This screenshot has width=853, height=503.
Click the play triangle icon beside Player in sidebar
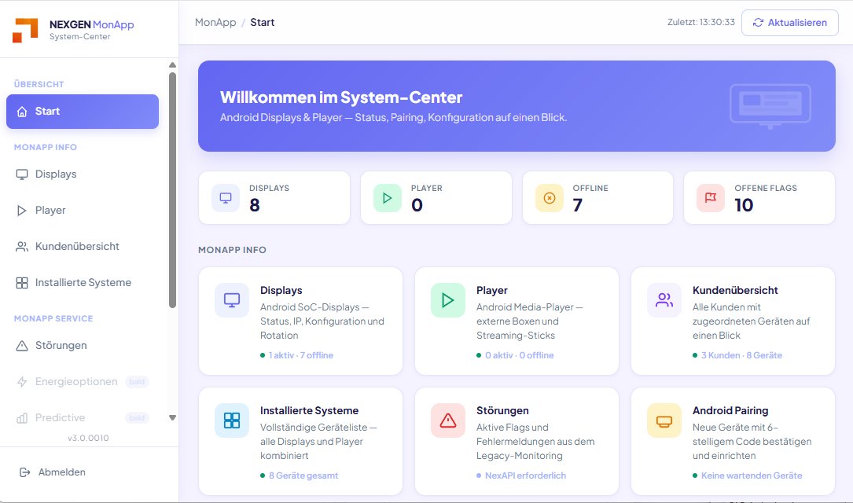(22, 211)
